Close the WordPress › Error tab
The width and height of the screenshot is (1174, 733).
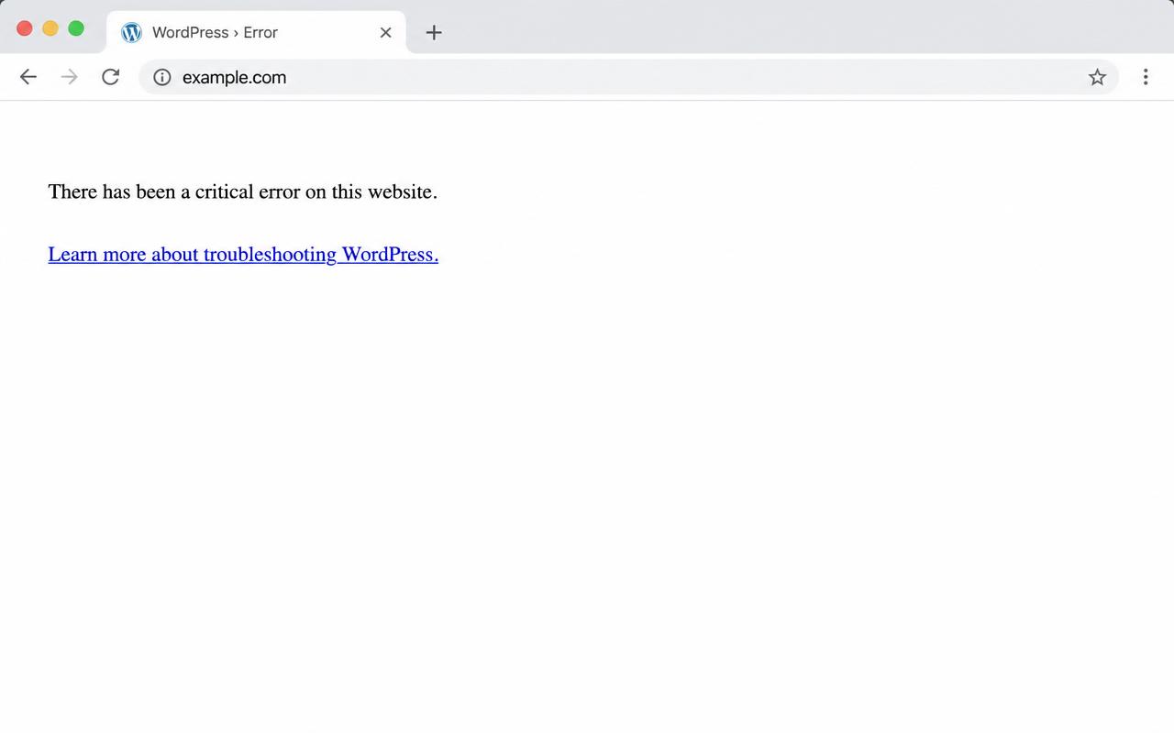385,32
